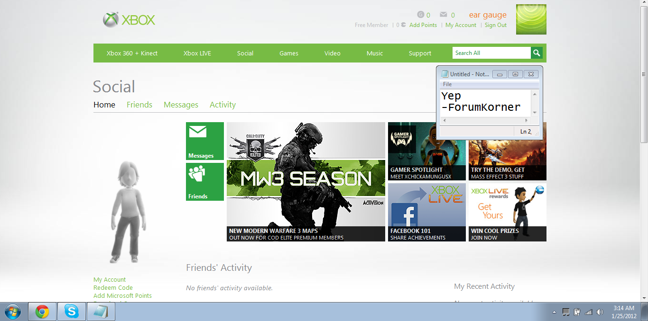Click the network signal tray icon

coord(589,312)
